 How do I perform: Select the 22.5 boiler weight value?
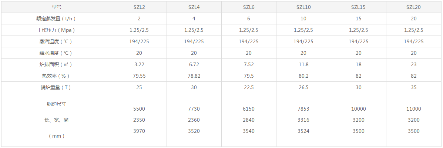(248, 87)
